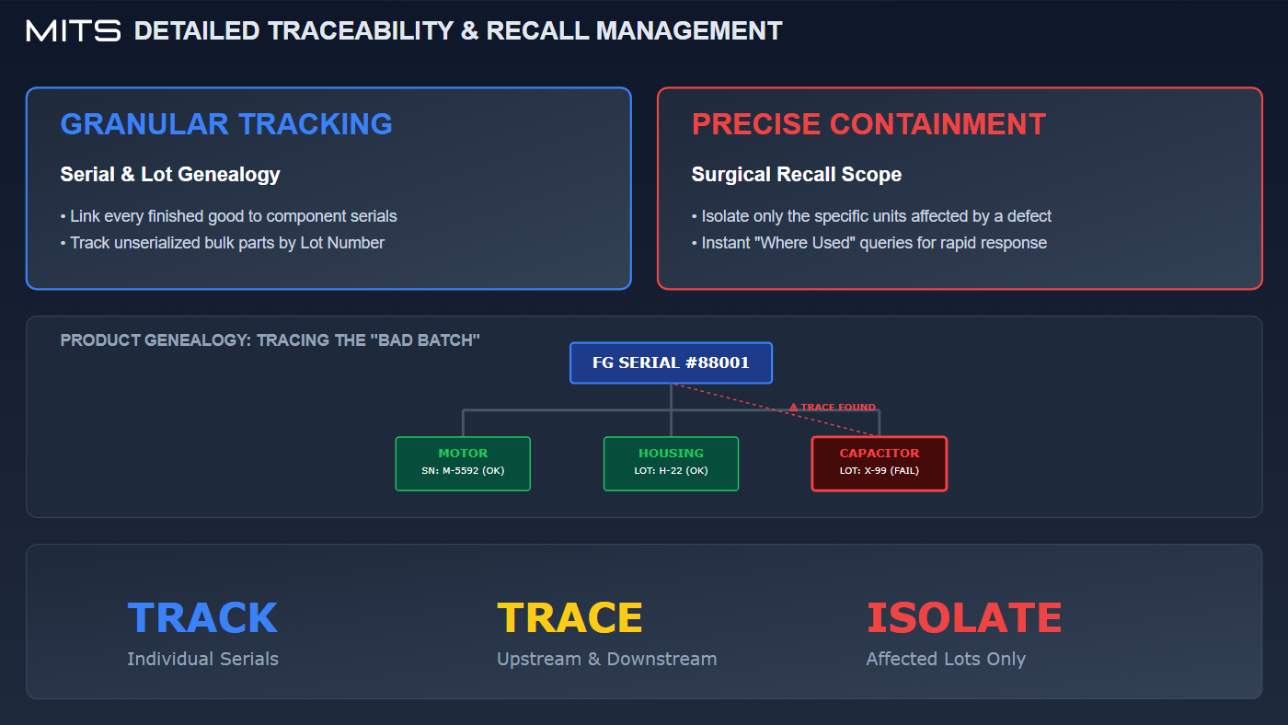Click the unserialized bulk parts bullet
This screenshot has height=725, width=1288.
pos(222,243)
